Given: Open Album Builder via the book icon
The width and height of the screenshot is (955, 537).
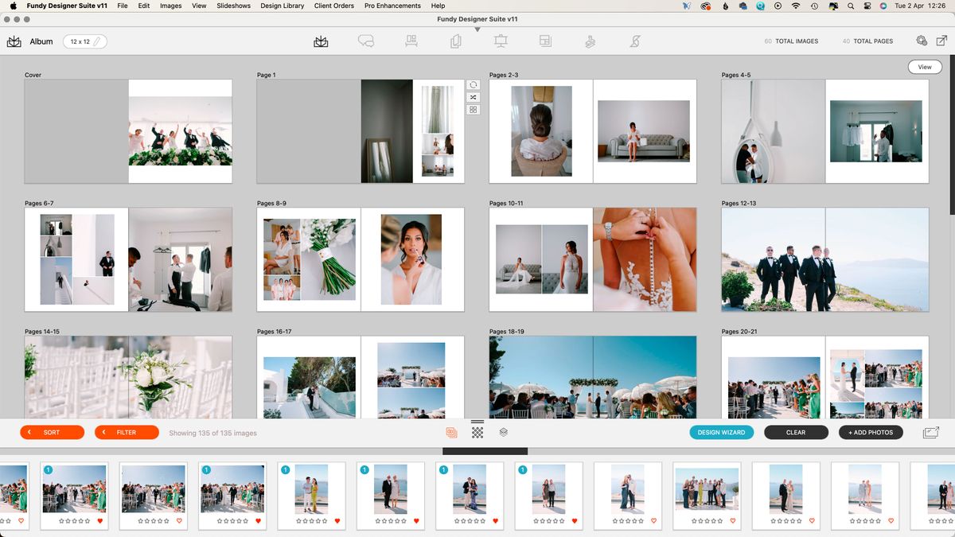Looking at the screenshot, I should coord(321,39).
